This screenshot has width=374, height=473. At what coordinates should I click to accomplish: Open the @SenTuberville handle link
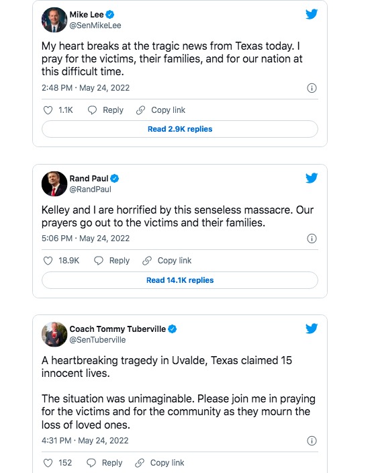tap(97, 340)
